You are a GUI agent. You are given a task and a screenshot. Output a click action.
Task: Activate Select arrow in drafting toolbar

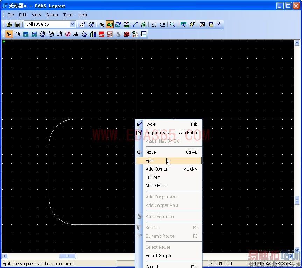tap(9, 34)
